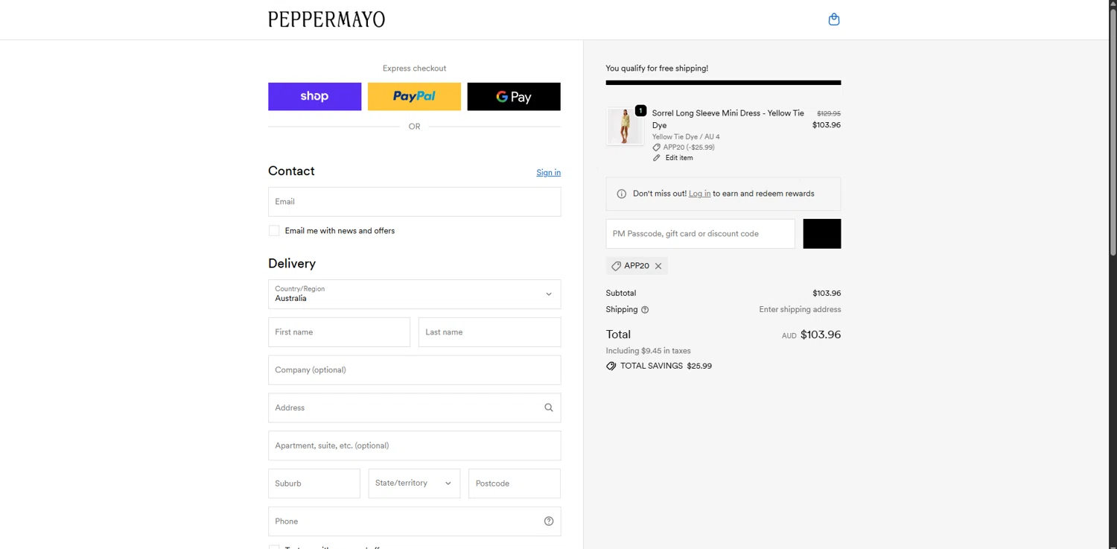
Task: Click the Total Savings tag icon
Action: pos(611,366)
